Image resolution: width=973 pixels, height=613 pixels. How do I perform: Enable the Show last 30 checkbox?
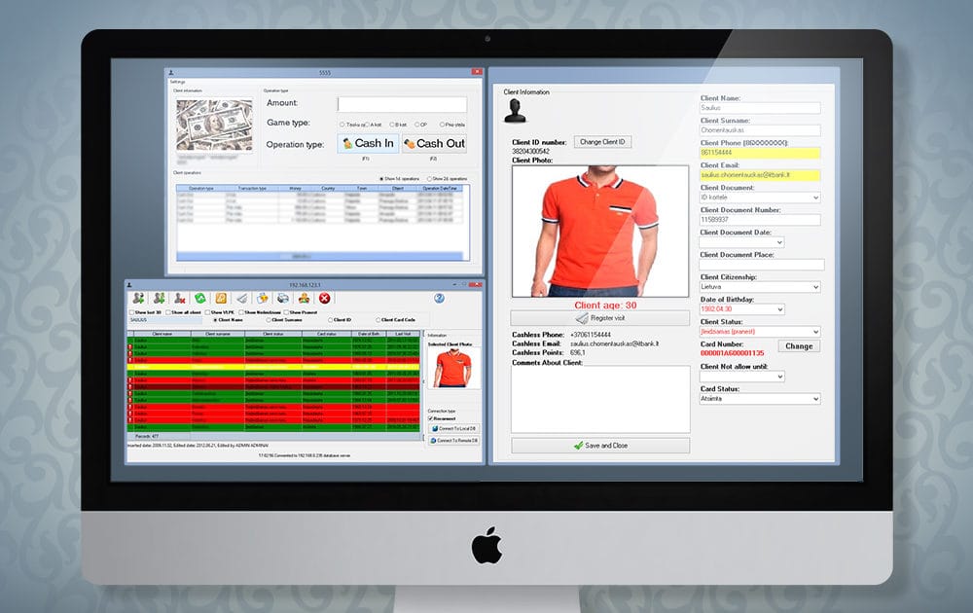click(131, 312)
